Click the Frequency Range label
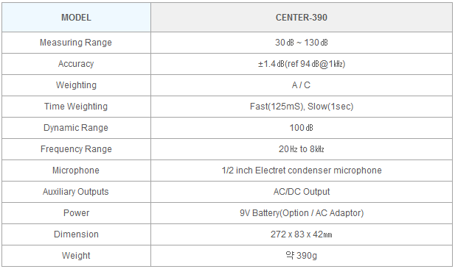Viewport: 455px width, 269px height. [76, 149]
